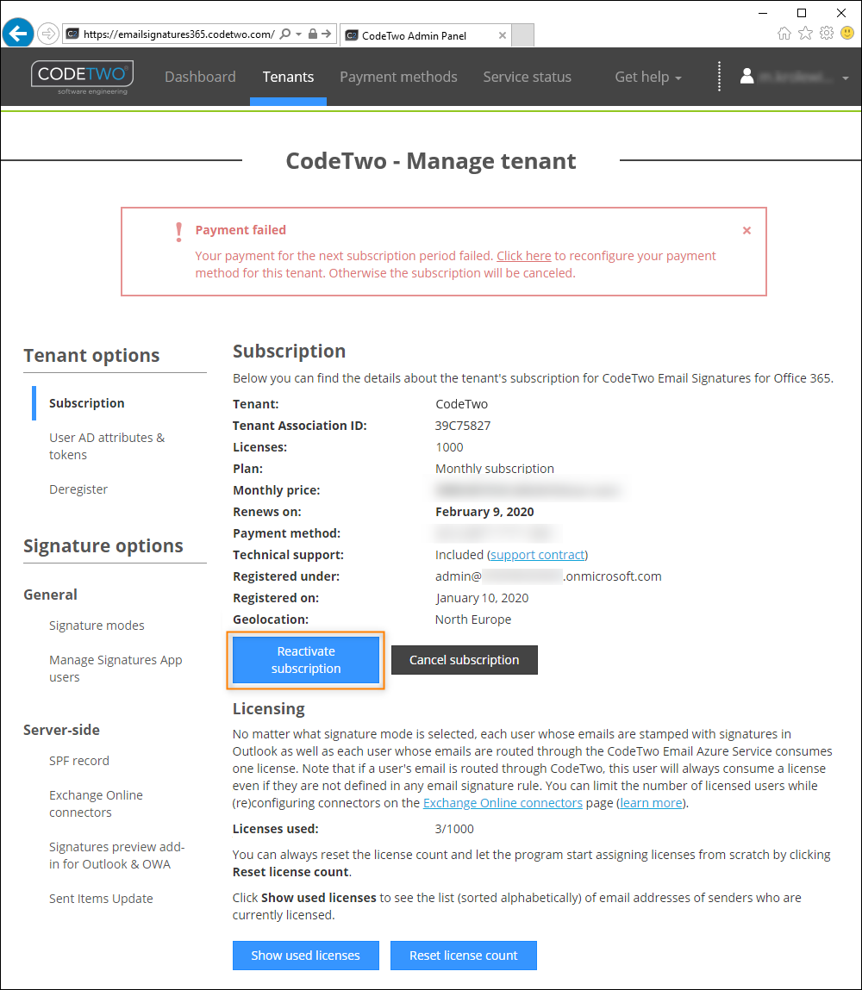Open a new browser tab
The image size is (862, 990).
523,34
